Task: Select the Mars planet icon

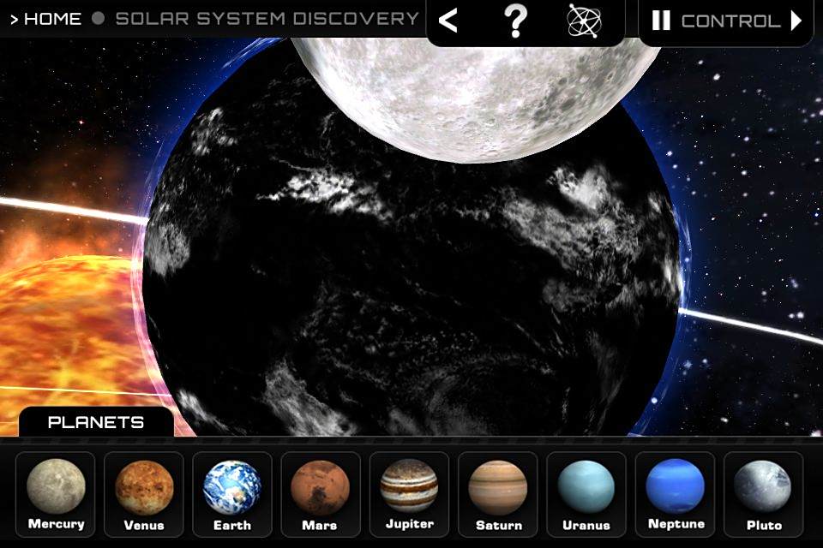Action: point(320,495)
